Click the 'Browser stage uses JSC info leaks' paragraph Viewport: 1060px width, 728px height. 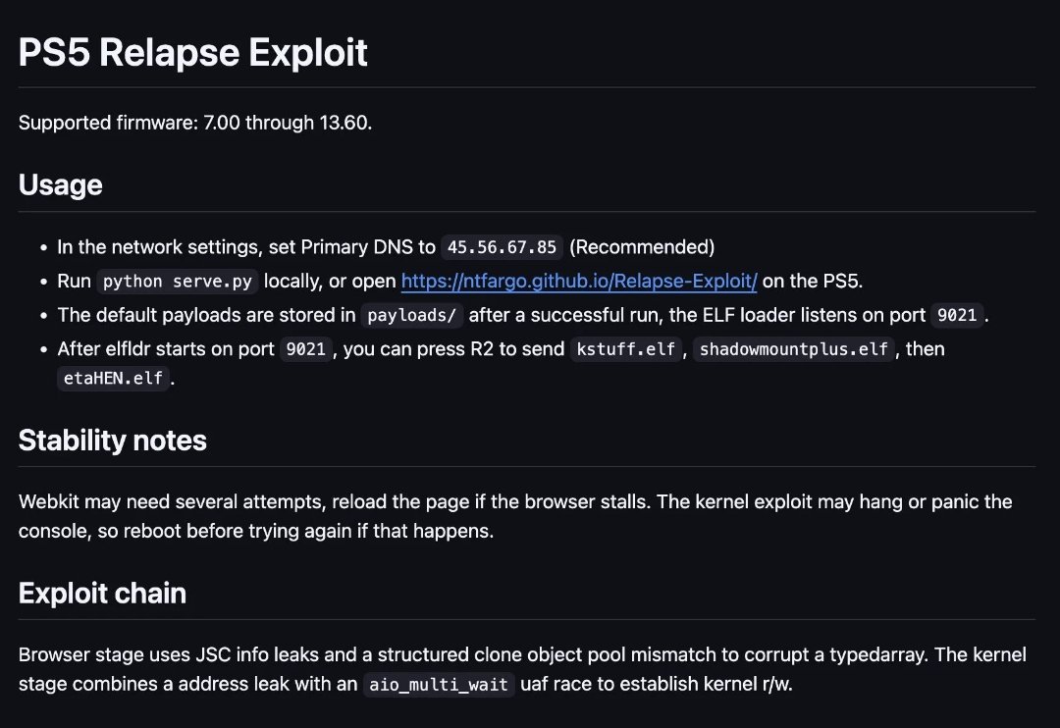pyautogui.click(x=522, y=669)
